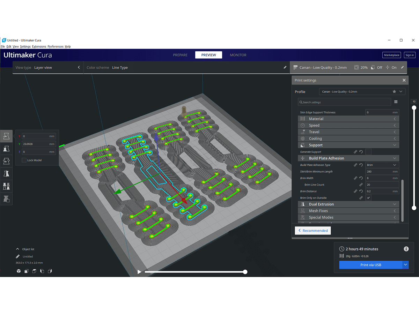The width and height of the screenshot is (419, 314).
Task: Open settings visibility hamburger menu
Action: 396,102
